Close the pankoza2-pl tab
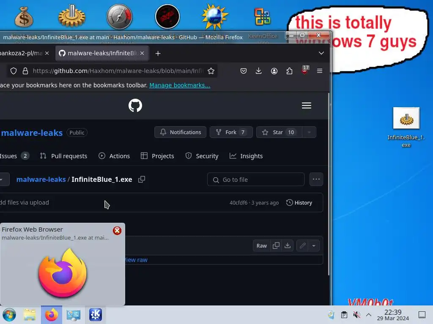This screenshot has height=324, width=433. tap(47, 53)
